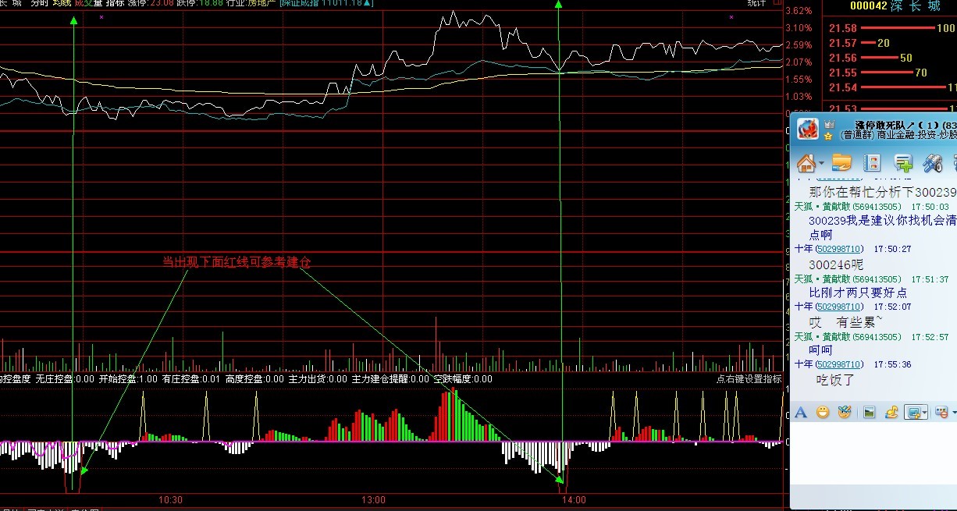Select the '分时' chart tab
Viewport: 957px width, 511px height.
pos(38,3)
